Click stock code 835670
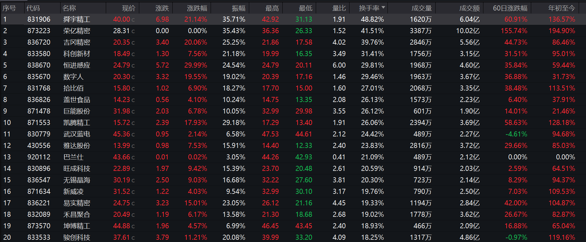Viewport: 586px width, 242px height. coord(39,77)
